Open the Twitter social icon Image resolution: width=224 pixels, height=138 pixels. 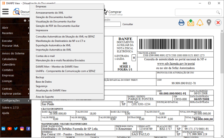coord(16,129)
